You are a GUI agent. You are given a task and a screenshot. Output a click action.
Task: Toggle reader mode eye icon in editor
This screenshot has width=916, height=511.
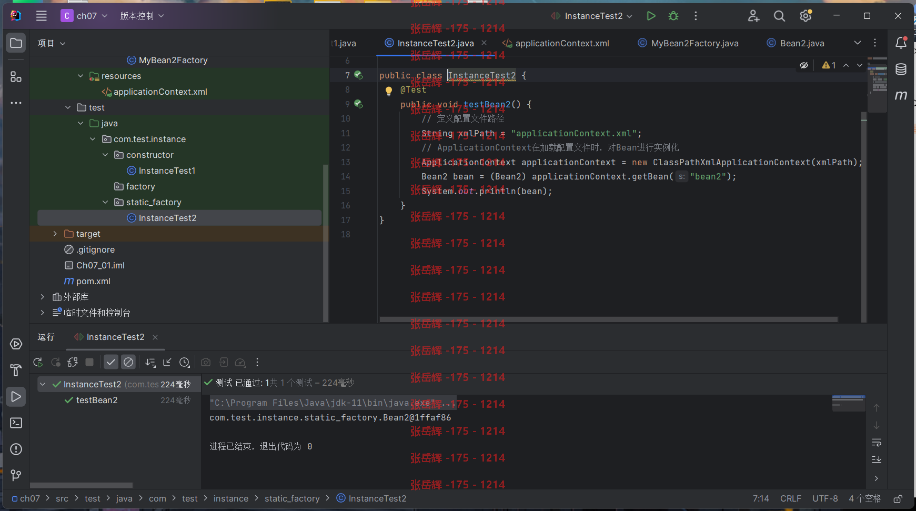click(x=804, y=65)
